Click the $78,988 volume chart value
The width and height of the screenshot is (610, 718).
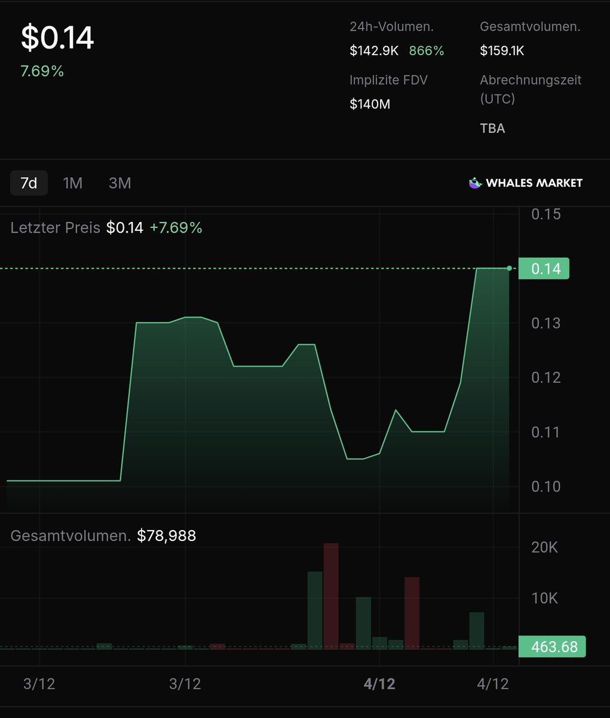(166, 536)
